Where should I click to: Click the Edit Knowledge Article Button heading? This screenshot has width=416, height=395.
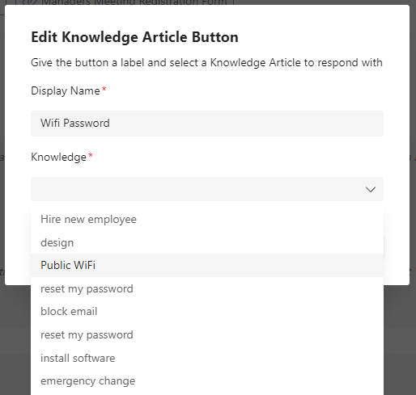pos(134,37)
